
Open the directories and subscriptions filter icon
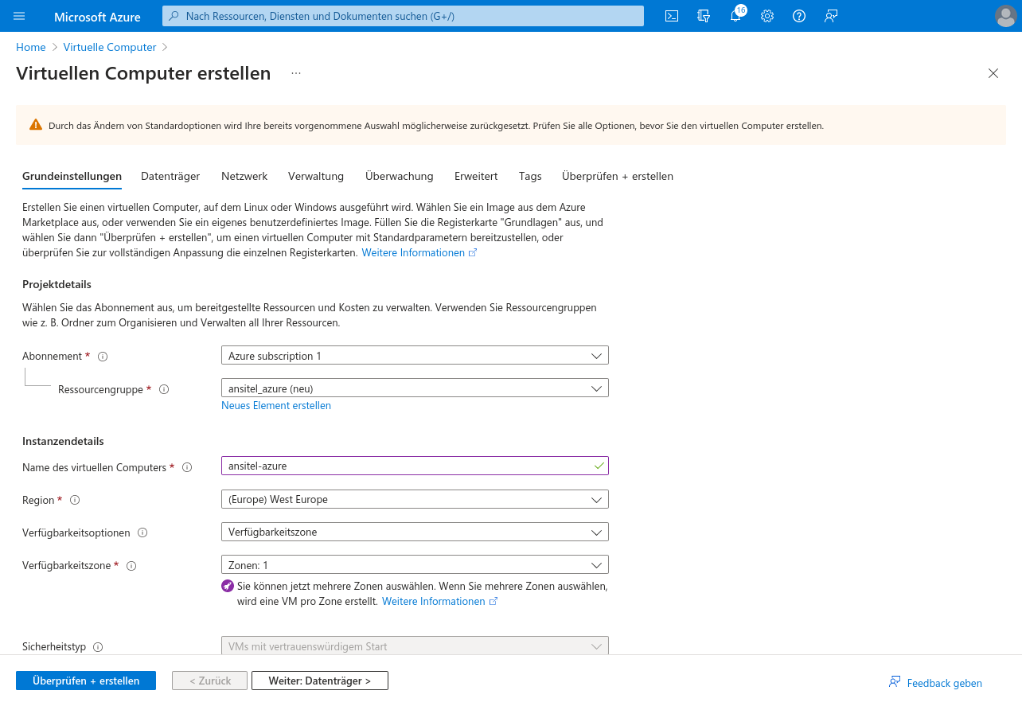coord(704,16)
